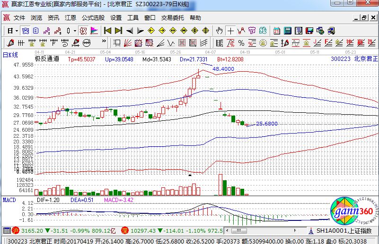
Task: Click the pink flag icon
Action: (94, 31)
